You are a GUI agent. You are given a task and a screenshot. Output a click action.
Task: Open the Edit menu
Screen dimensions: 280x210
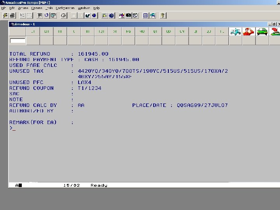click(12, 8)
